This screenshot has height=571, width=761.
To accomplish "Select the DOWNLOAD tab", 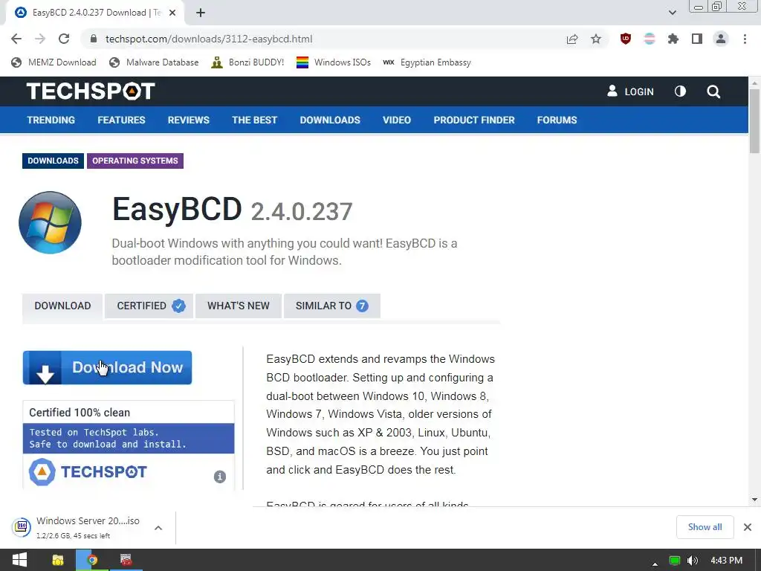I will pos(62,306).
